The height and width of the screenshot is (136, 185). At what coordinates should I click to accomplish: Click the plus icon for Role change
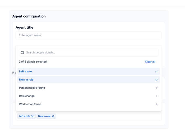click(x=157, y=96)
